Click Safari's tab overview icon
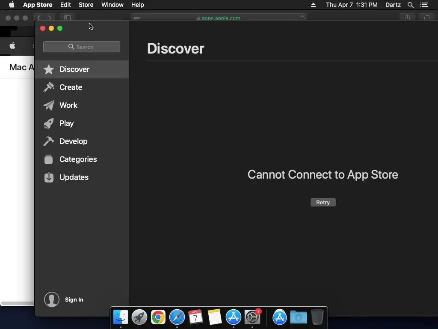The width and height of the screenshot is (438, 329). tap(427, 18)
